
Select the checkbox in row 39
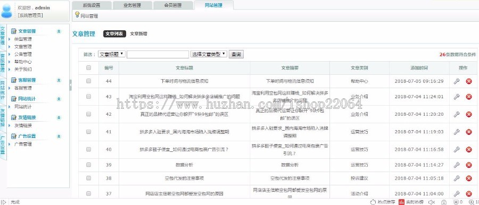pos(88,165)
